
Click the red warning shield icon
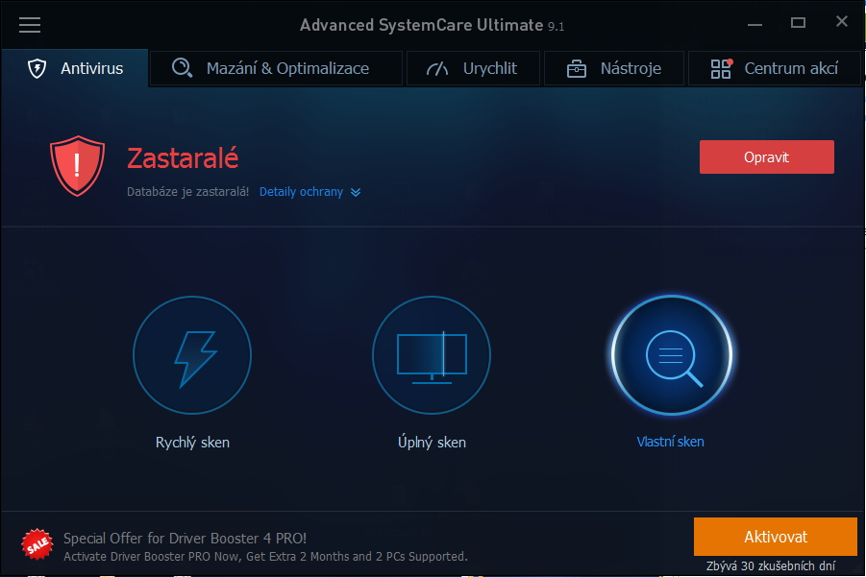[x=77, y=166]
